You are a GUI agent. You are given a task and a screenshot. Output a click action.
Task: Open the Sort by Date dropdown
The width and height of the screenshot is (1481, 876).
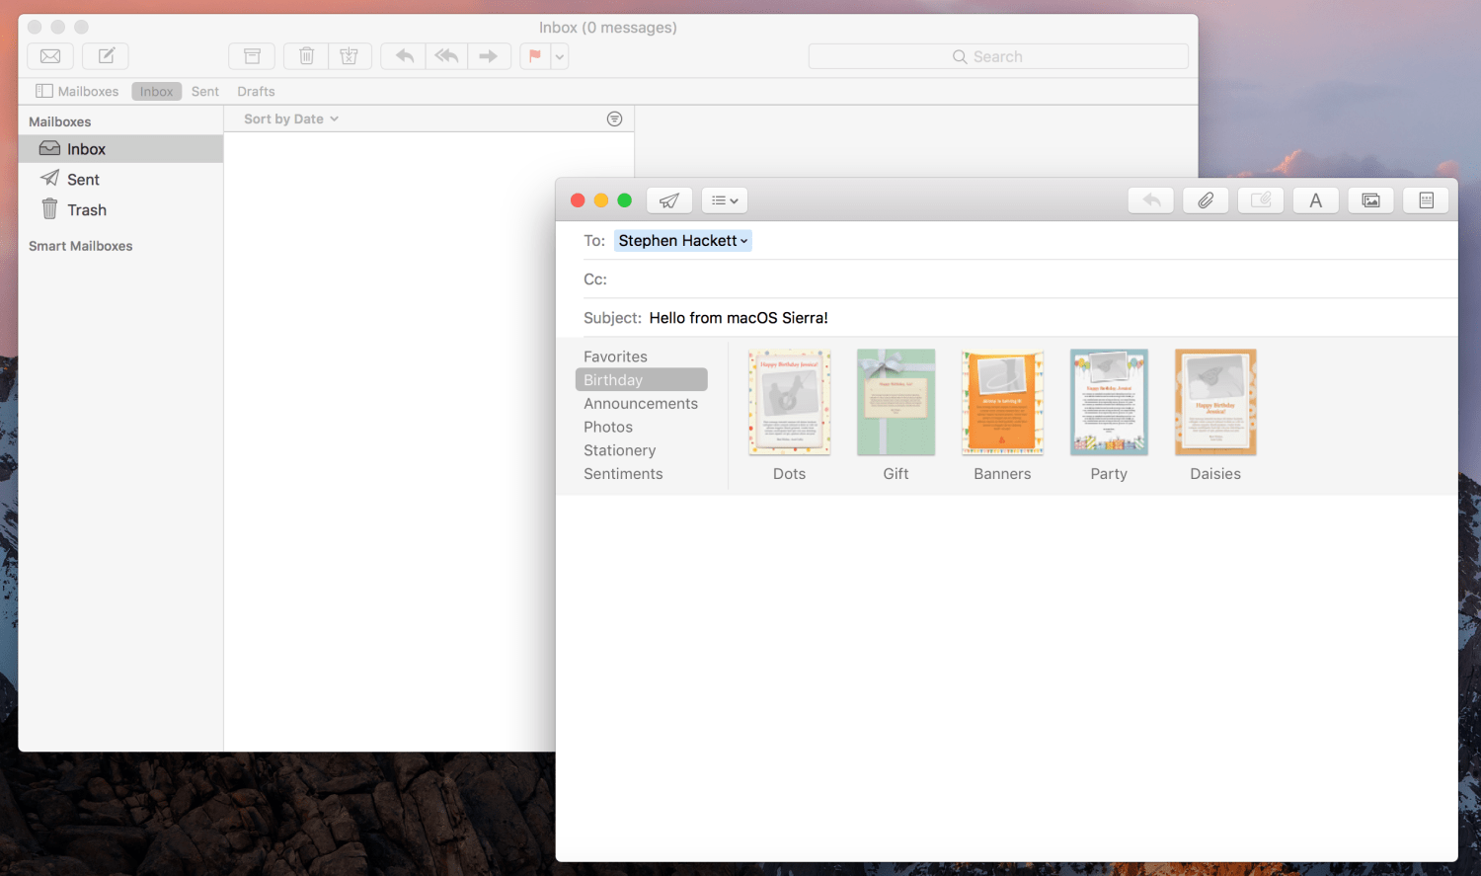291,119
